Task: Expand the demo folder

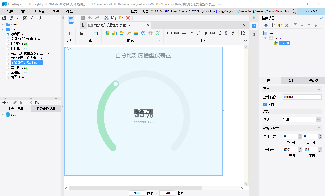Action: [x=2, y=24]
